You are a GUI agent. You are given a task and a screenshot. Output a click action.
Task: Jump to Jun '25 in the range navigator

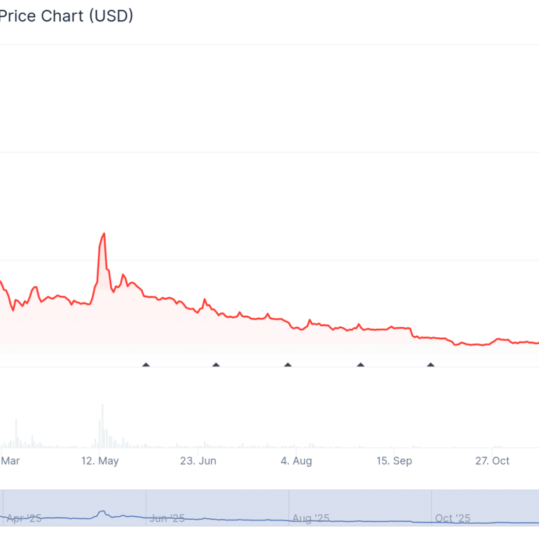pyautogui.click(x=168, y=518)
